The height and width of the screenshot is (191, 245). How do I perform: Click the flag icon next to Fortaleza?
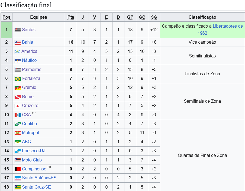point(18,79)
